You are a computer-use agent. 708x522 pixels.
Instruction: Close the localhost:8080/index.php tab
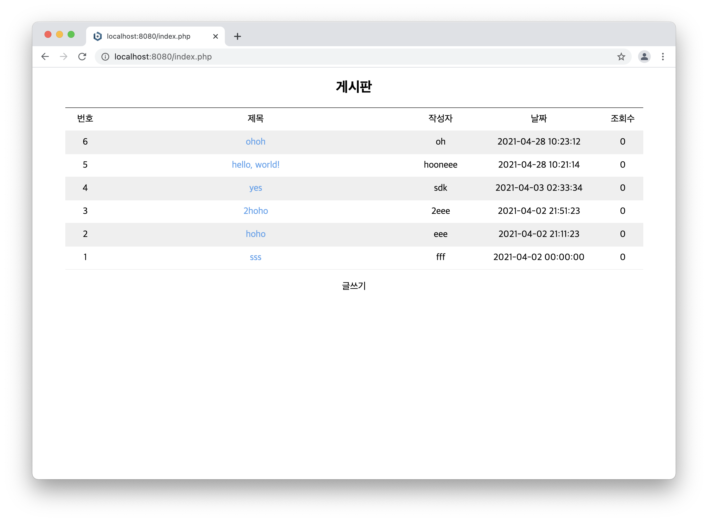215,37
